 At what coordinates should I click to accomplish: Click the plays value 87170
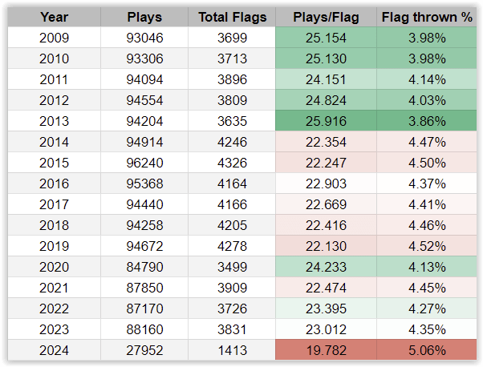tap(144, 309)
